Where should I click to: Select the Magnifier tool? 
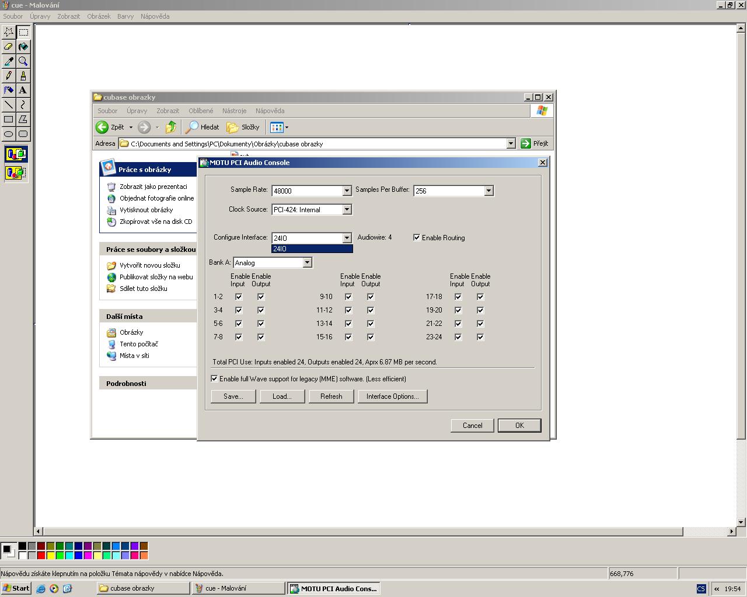pyautogui.click(x=23, y=61)
